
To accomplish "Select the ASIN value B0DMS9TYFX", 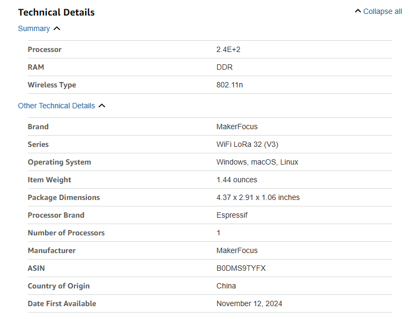I will [x=241, y=268].
